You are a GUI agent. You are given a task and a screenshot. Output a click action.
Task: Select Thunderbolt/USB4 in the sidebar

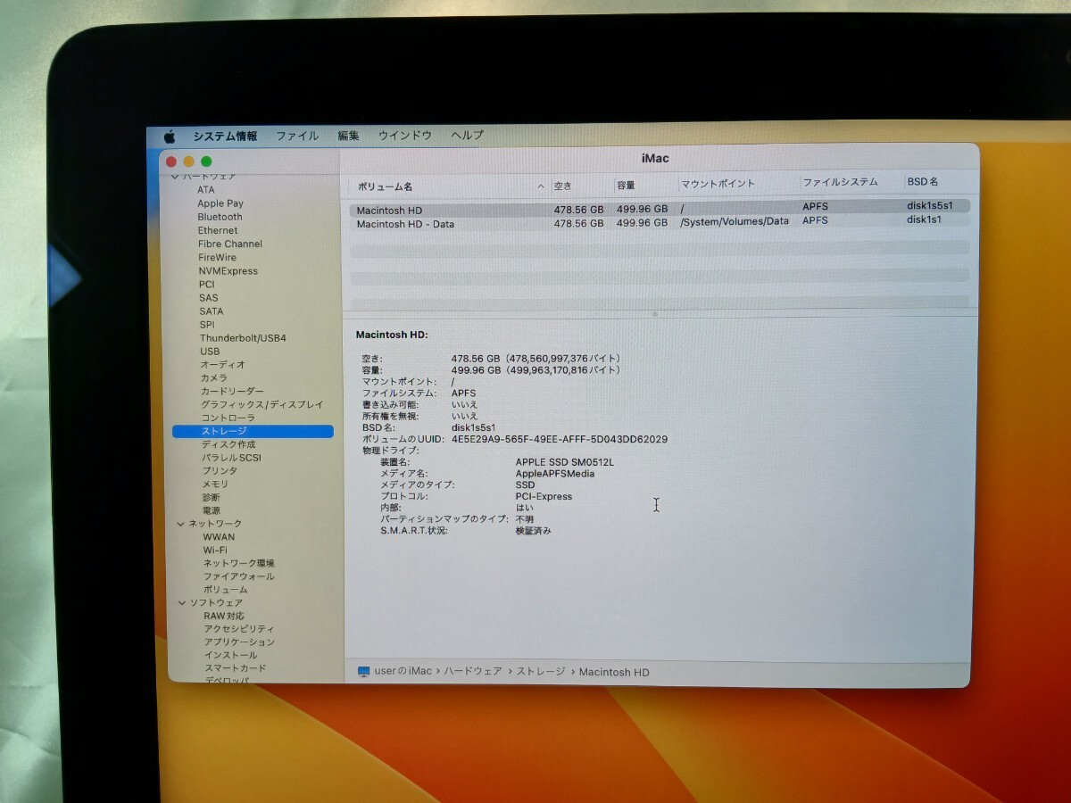click(243, 338)
